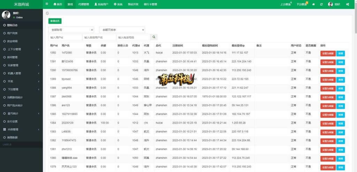
Task: Click the profile photo in the sidebar
Action: pyautogui.click(x=6, y=15)
